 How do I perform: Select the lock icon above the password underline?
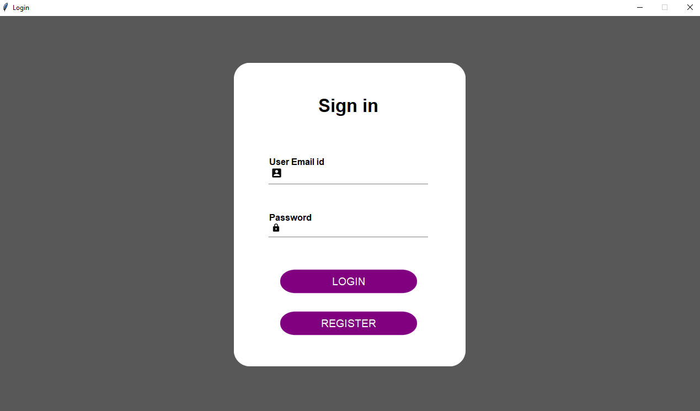pyautogui.click(x=276, y=227)
